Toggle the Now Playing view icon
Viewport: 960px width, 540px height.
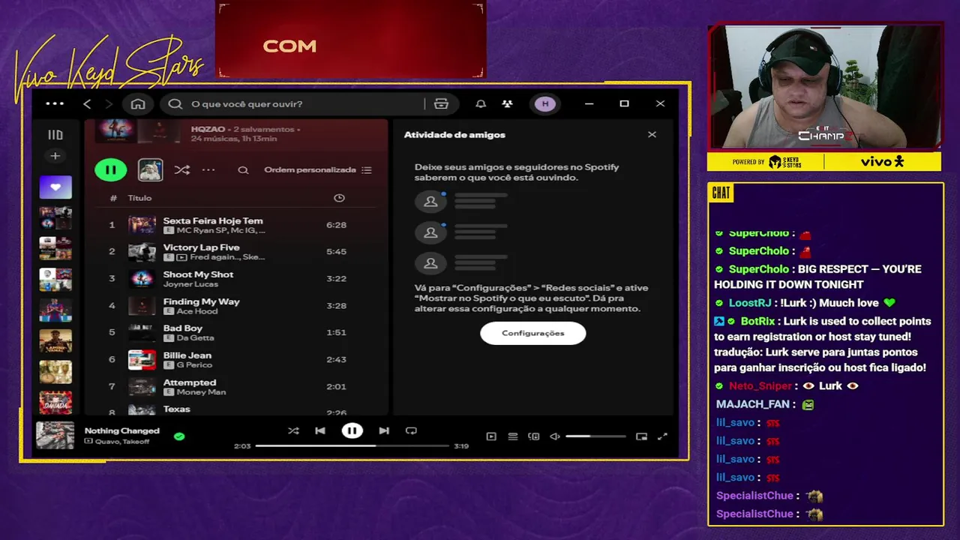[x=491, y=436]
